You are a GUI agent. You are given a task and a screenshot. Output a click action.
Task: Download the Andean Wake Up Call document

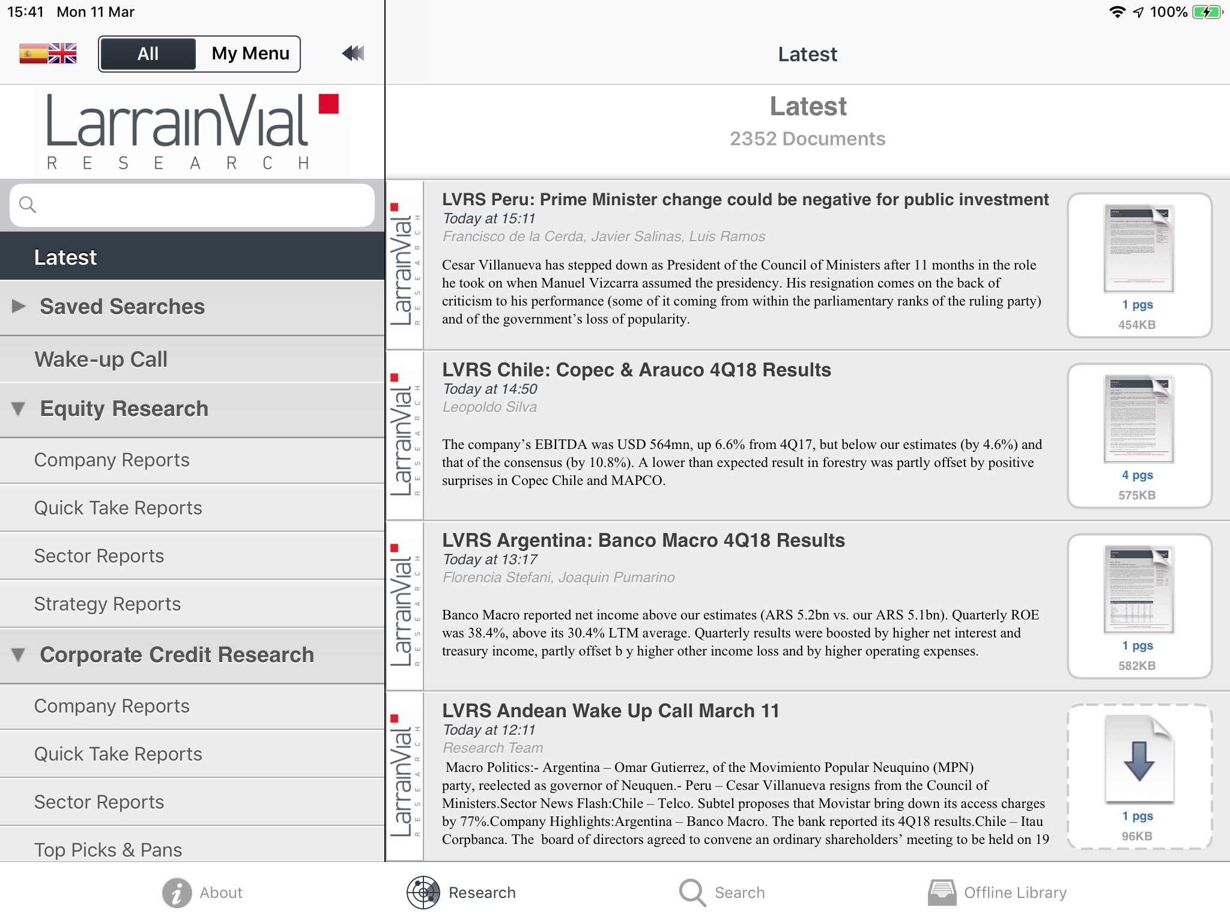point(1139,776)
